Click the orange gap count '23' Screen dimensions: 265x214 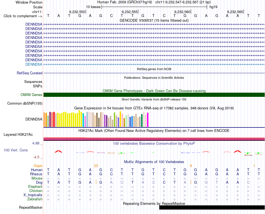(x=96, y=166)
